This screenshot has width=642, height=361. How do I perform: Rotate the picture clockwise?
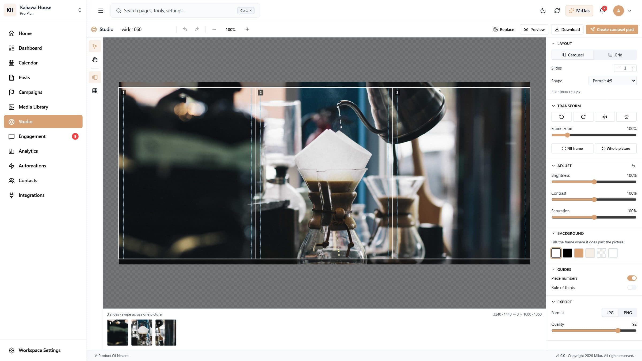[x=583, y=117]
